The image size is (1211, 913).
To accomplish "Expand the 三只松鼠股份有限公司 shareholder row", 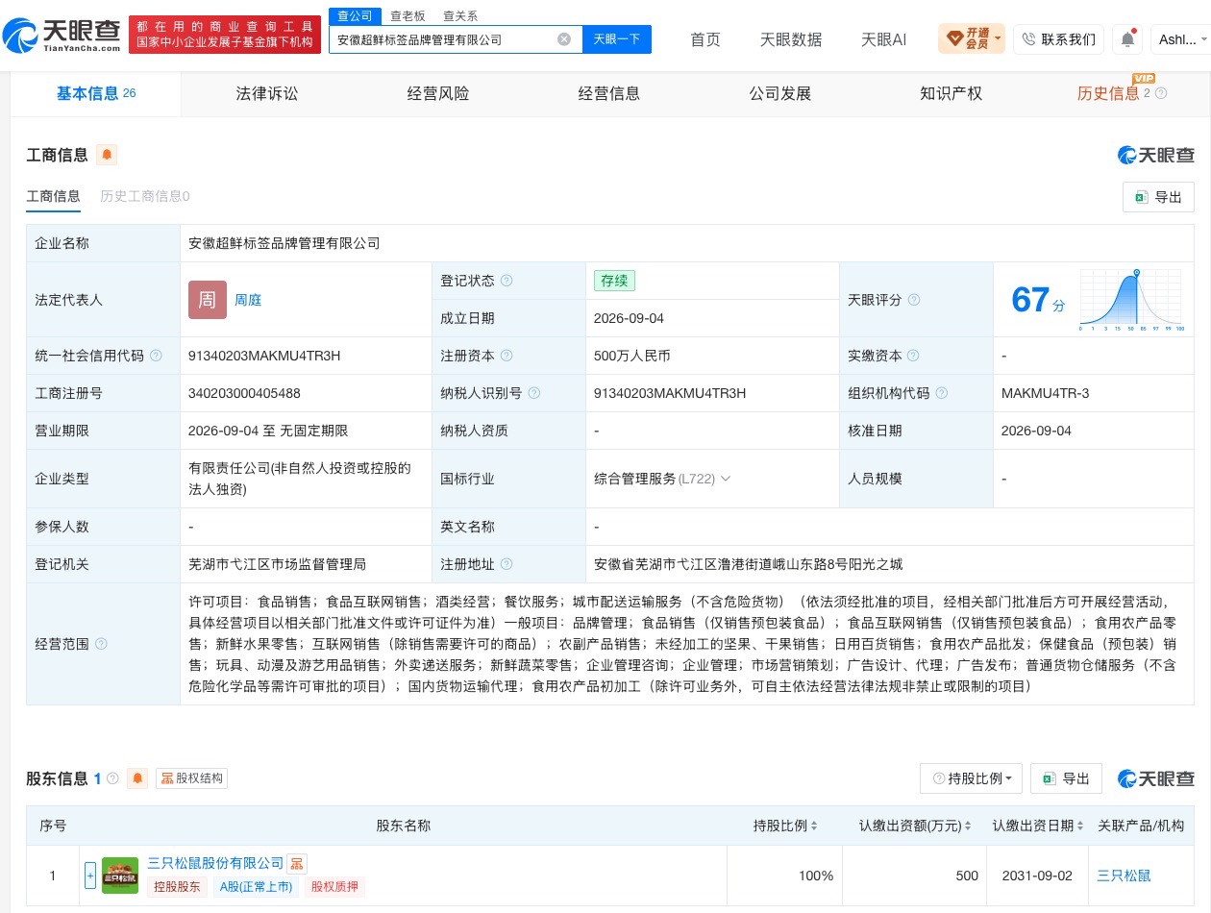I will point(90,876).
